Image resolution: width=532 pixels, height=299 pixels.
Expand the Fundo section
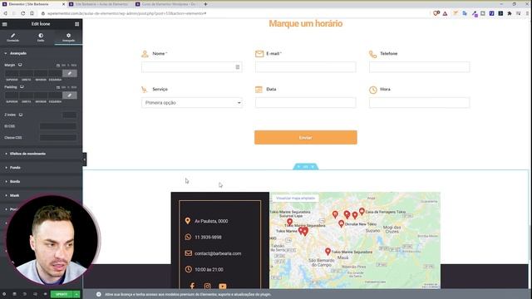pos(41,168)
